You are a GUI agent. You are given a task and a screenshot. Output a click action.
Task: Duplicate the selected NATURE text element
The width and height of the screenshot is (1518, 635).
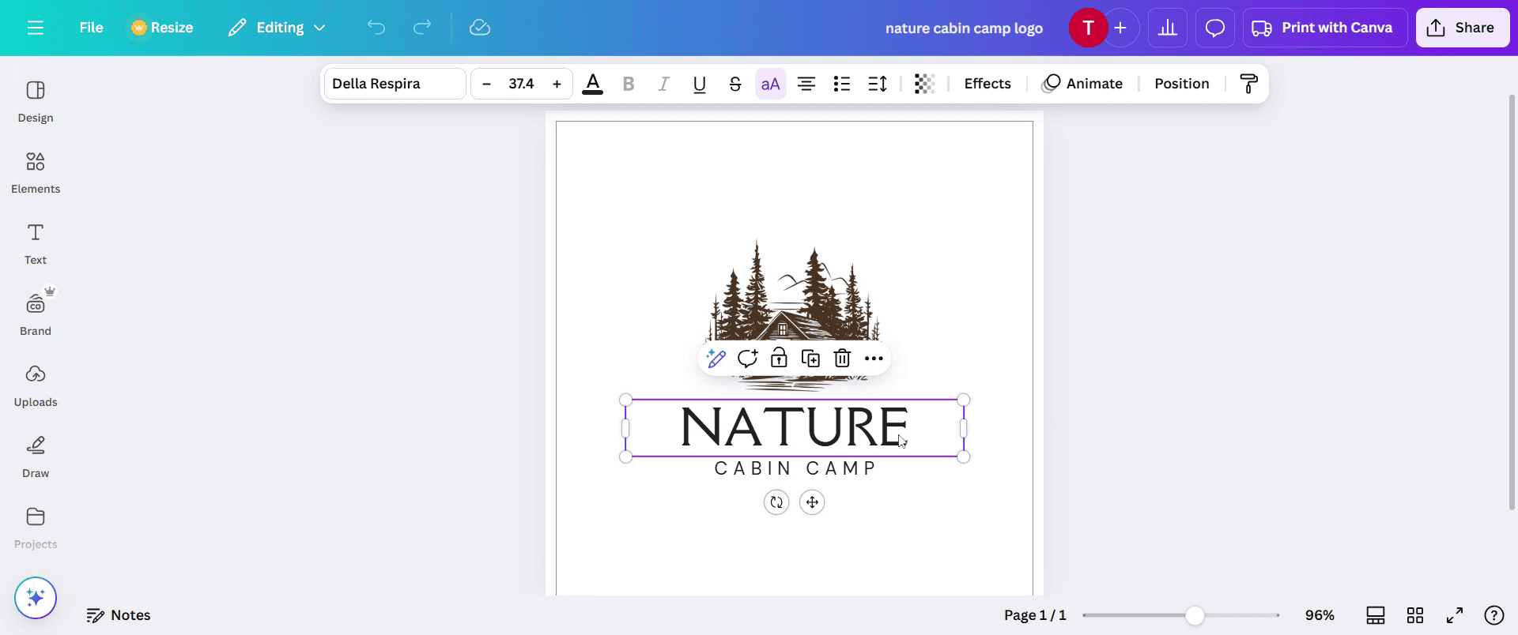click(810, 359)
